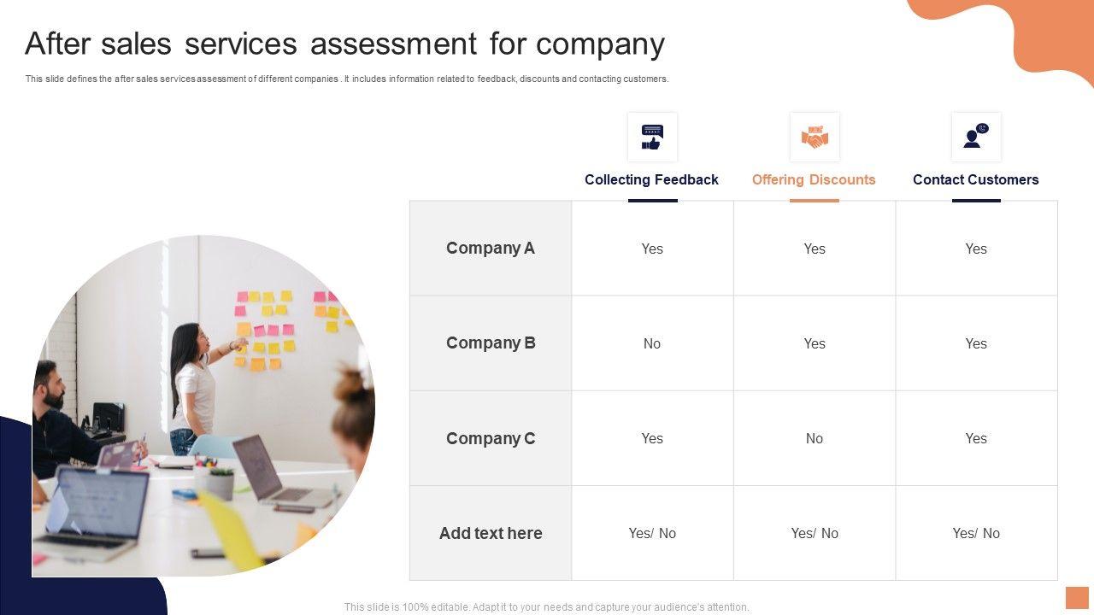Click the circular meeting room photo
The width and height of the screenshot is (1094, 615).
coord(203,406)
